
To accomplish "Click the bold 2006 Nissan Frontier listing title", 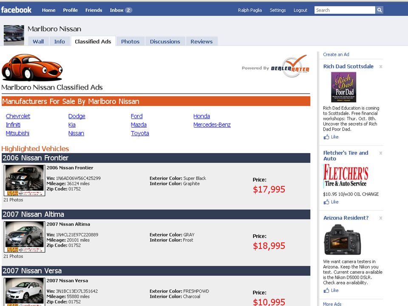I will [70, 168].
